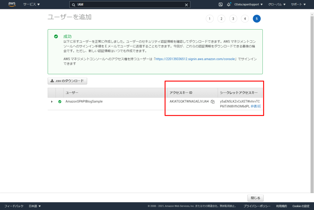The width and height of the screenshot is (314, 210).
Task: Open the サービス services menu
Action: pyautogui.click(x=31, y=4)
